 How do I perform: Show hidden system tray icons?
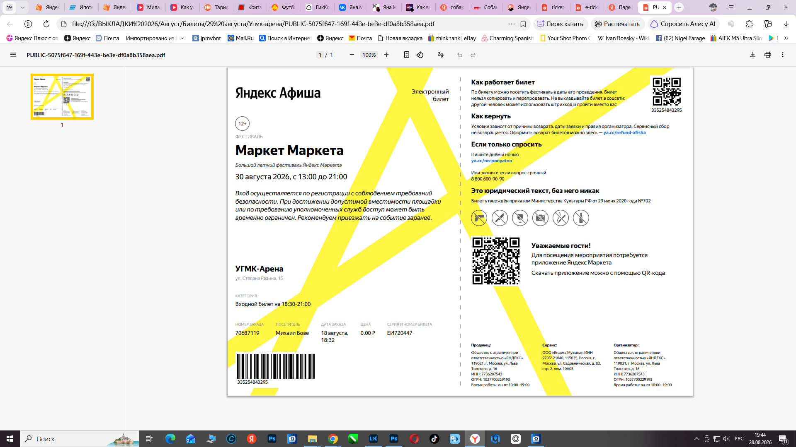697,439
